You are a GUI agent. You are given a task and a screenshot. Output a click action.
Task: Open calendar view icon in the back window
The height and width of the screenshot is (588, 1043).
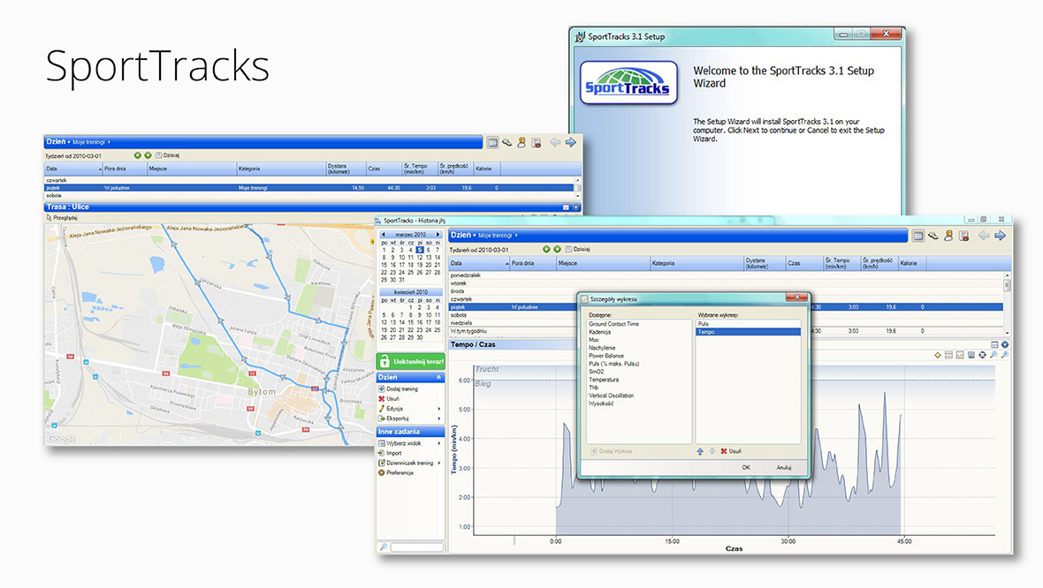[492, 142]
